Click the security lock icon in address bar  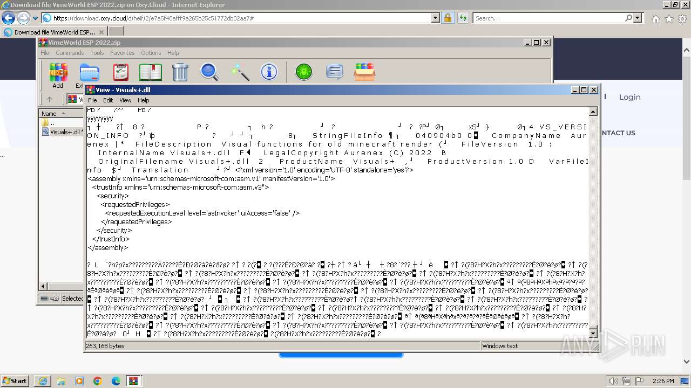[448, 18]
